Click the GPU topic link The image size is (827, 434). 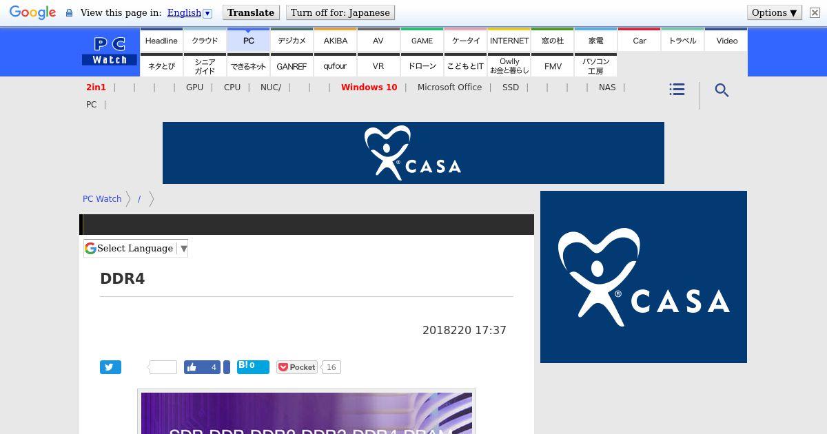click(194, 87)
